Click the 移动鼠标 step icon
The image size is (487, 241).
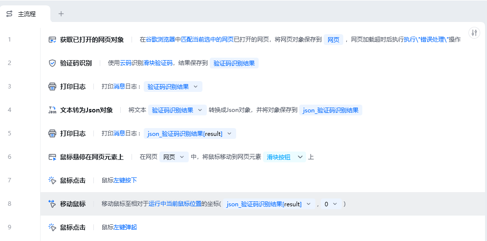tap(52, 204)
